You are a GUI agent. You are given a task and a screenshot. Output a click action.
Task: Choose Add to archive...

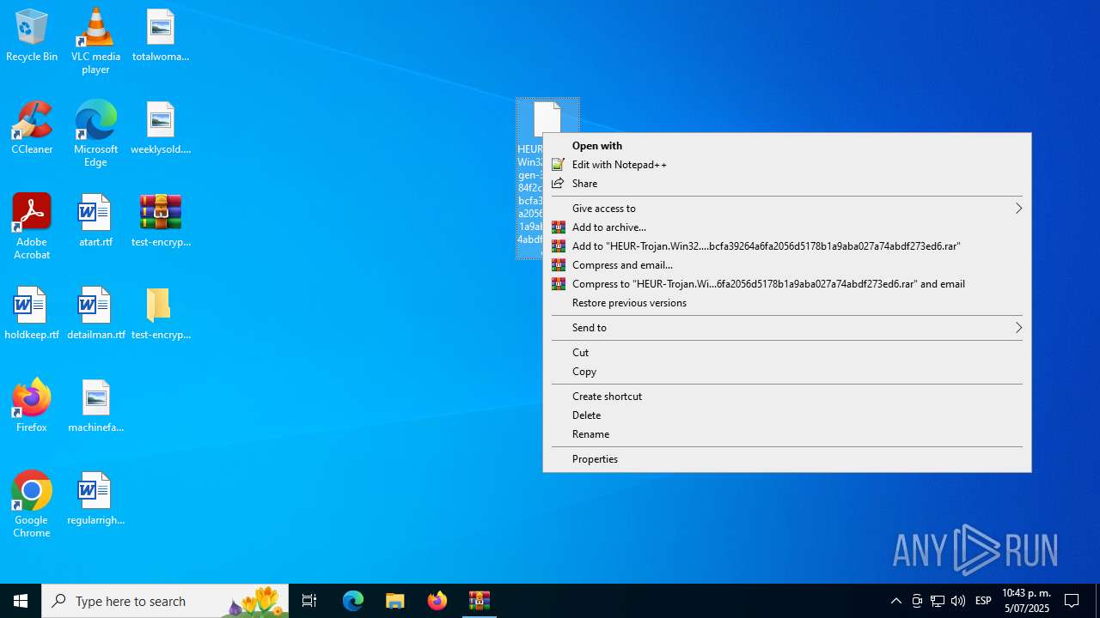click(x=787, y=227)
